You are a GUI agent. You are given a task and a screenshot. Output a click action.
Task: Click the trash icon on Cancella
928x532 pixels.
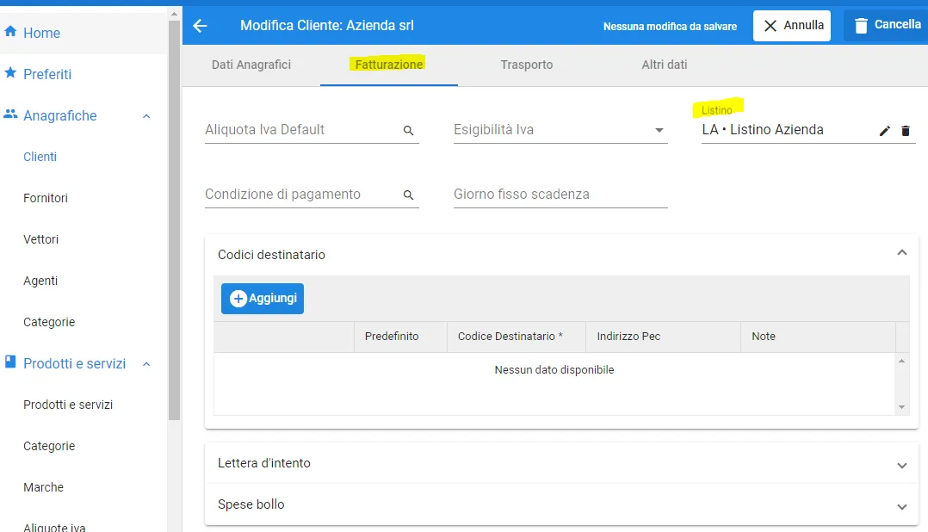861,26
